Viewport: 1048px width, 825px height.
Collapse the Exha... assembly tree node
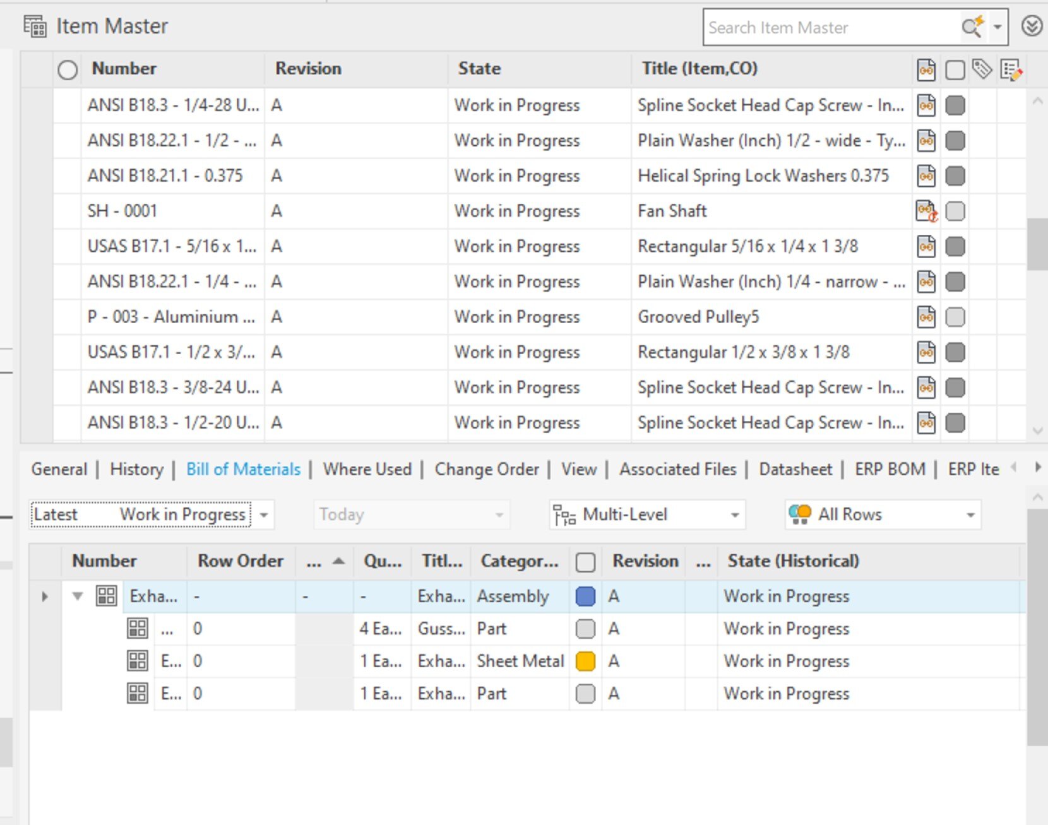(78, 596)
